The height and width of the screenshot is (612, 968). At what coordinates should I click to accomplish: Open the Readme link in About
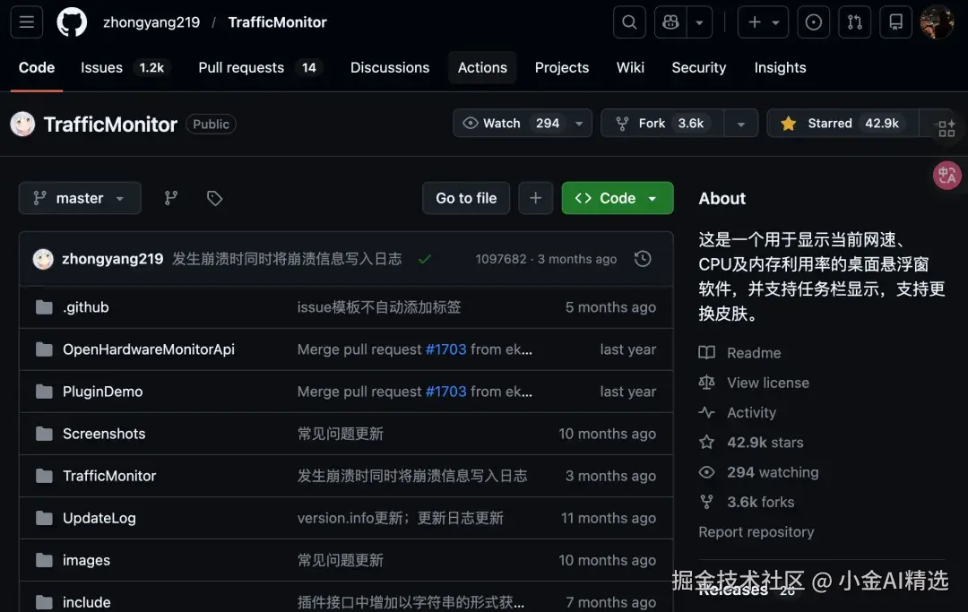(x=740, y=353)
